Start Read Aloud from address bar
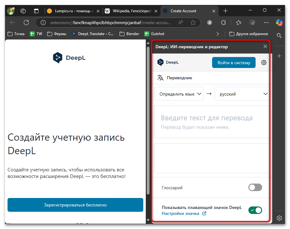This screenshot has width=290, height=229. (x=181, y=23)
